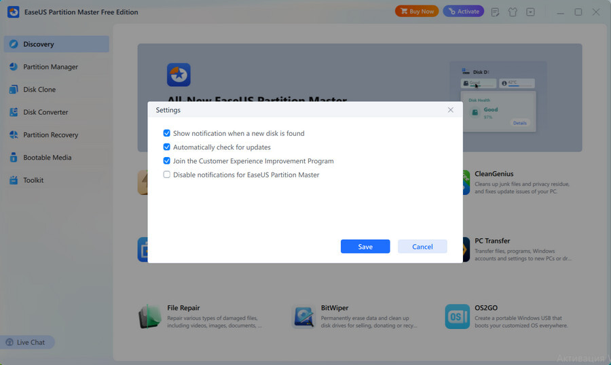The width and height of the screenshot is (611, 365).
Task: Click the key icon on Activate
Action: click(x=451, y=12)
